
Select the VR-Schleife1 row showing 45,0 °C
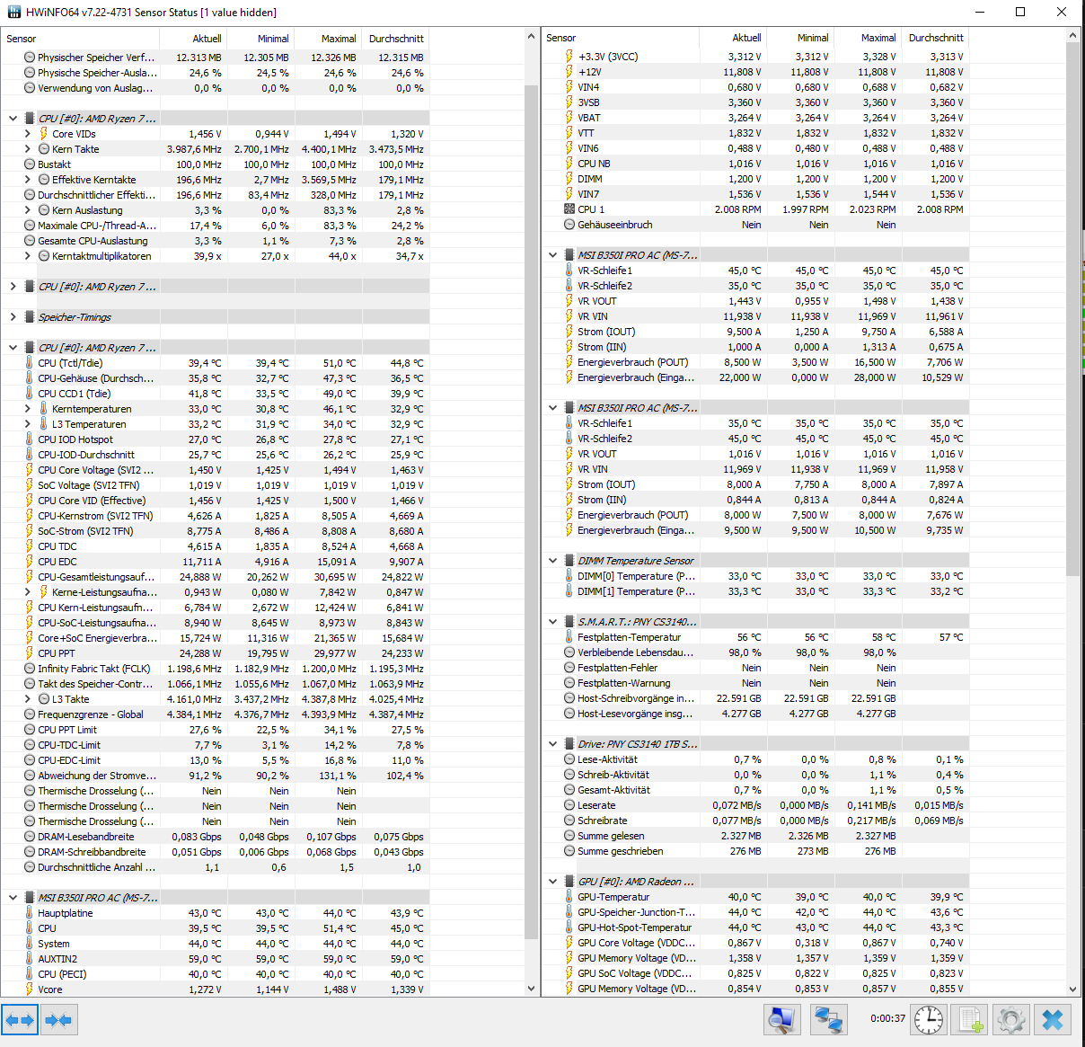(x=754, y=271)
